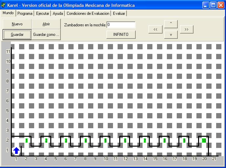Click column number 15 on the axis
Viewport: 226px width, 168px height.
[x=155, y=159]
